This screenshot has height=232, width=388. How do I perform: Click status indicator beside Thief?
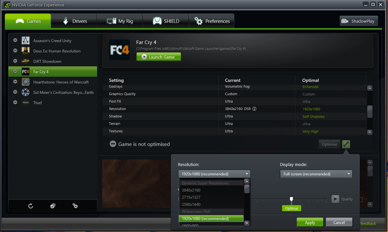pyautogui.click(x=15, y=102)
